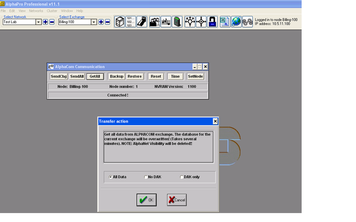Click the Backup button
The image size is (356, 222).
click(117, 76)
